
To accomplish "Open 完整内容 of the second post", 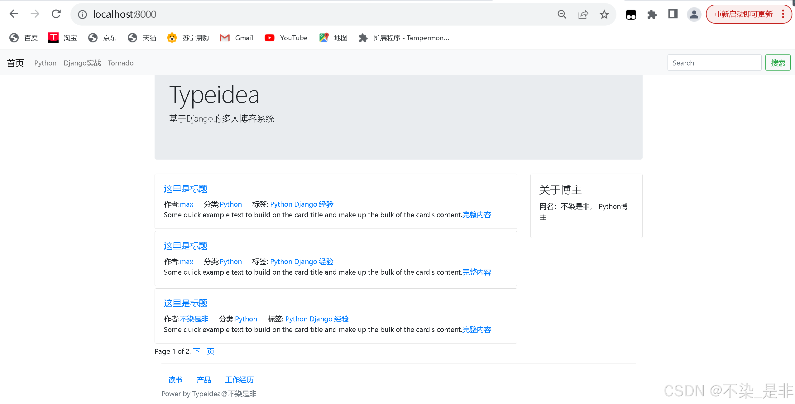I will [x=477, y=272].
